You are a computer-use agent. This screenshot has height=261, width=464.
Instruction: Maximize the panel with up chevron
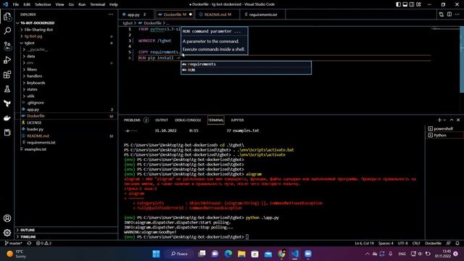click(x=452, y=120)
